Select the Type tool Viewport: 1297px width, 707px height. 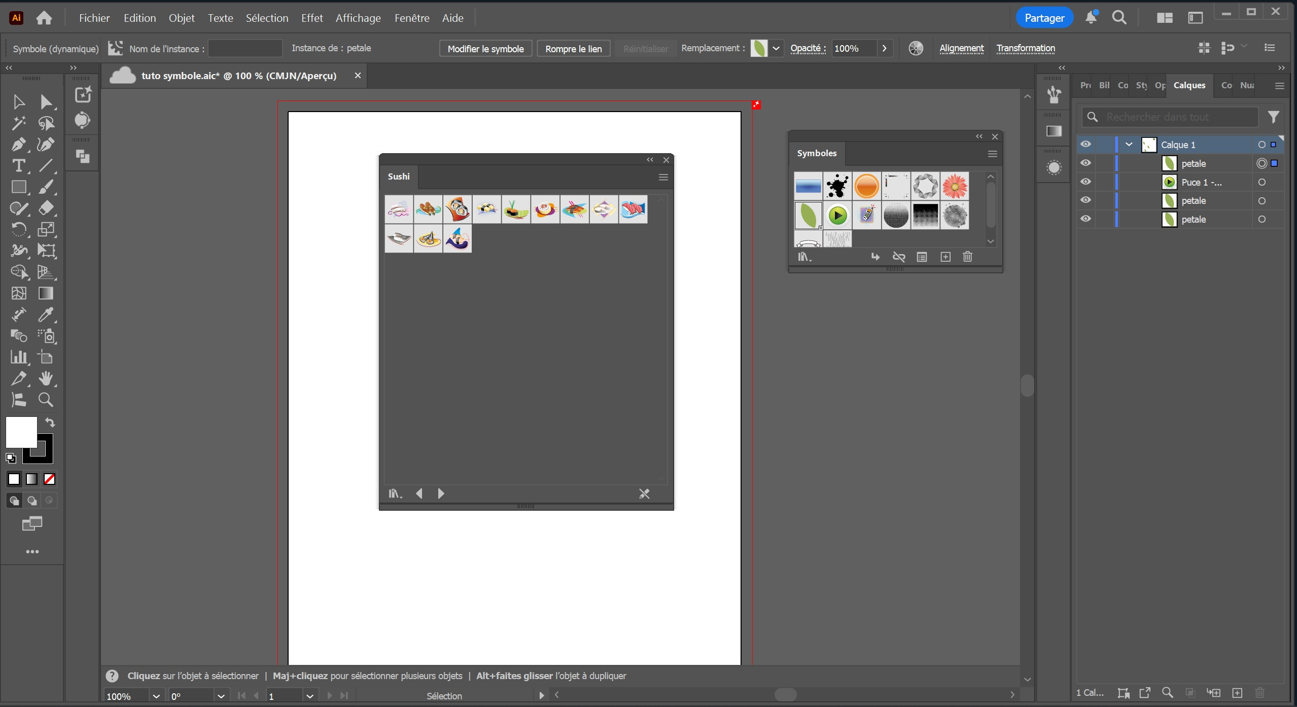[x=18, y=166]
